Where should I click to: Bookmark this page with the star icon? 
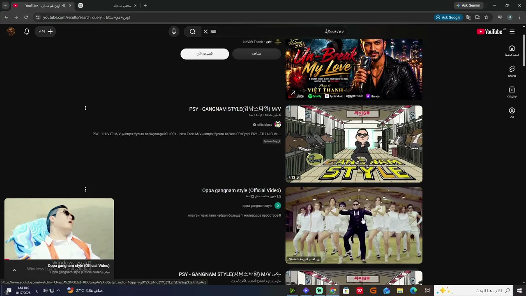pyautogui.click(x=487, y=17)
